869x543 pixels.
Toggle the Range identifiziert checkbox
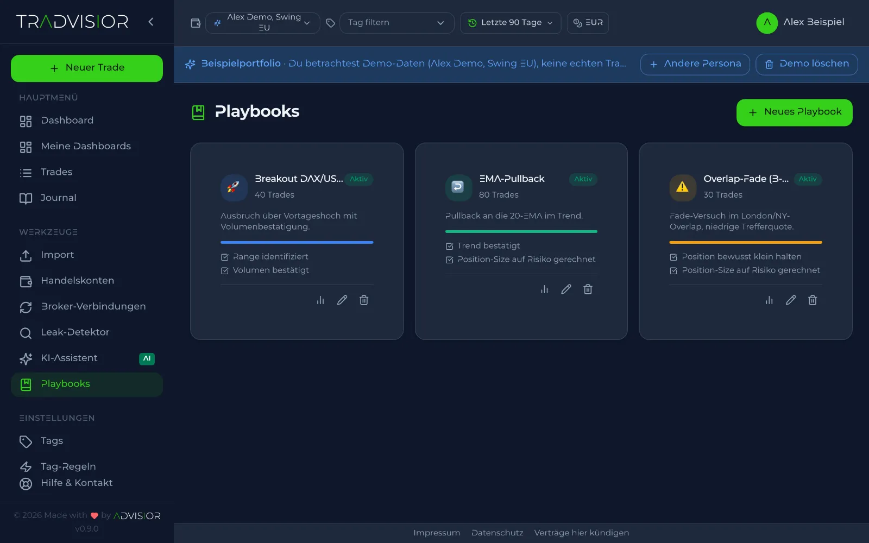(x=225, y=257)
